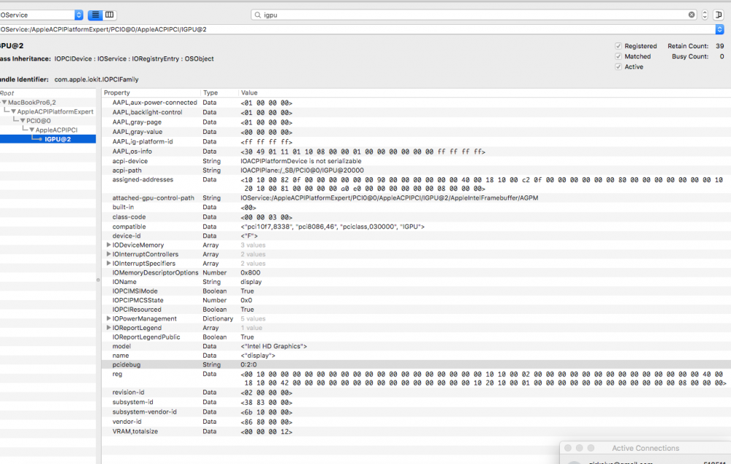Select the IOName property row

coord(416,282)
